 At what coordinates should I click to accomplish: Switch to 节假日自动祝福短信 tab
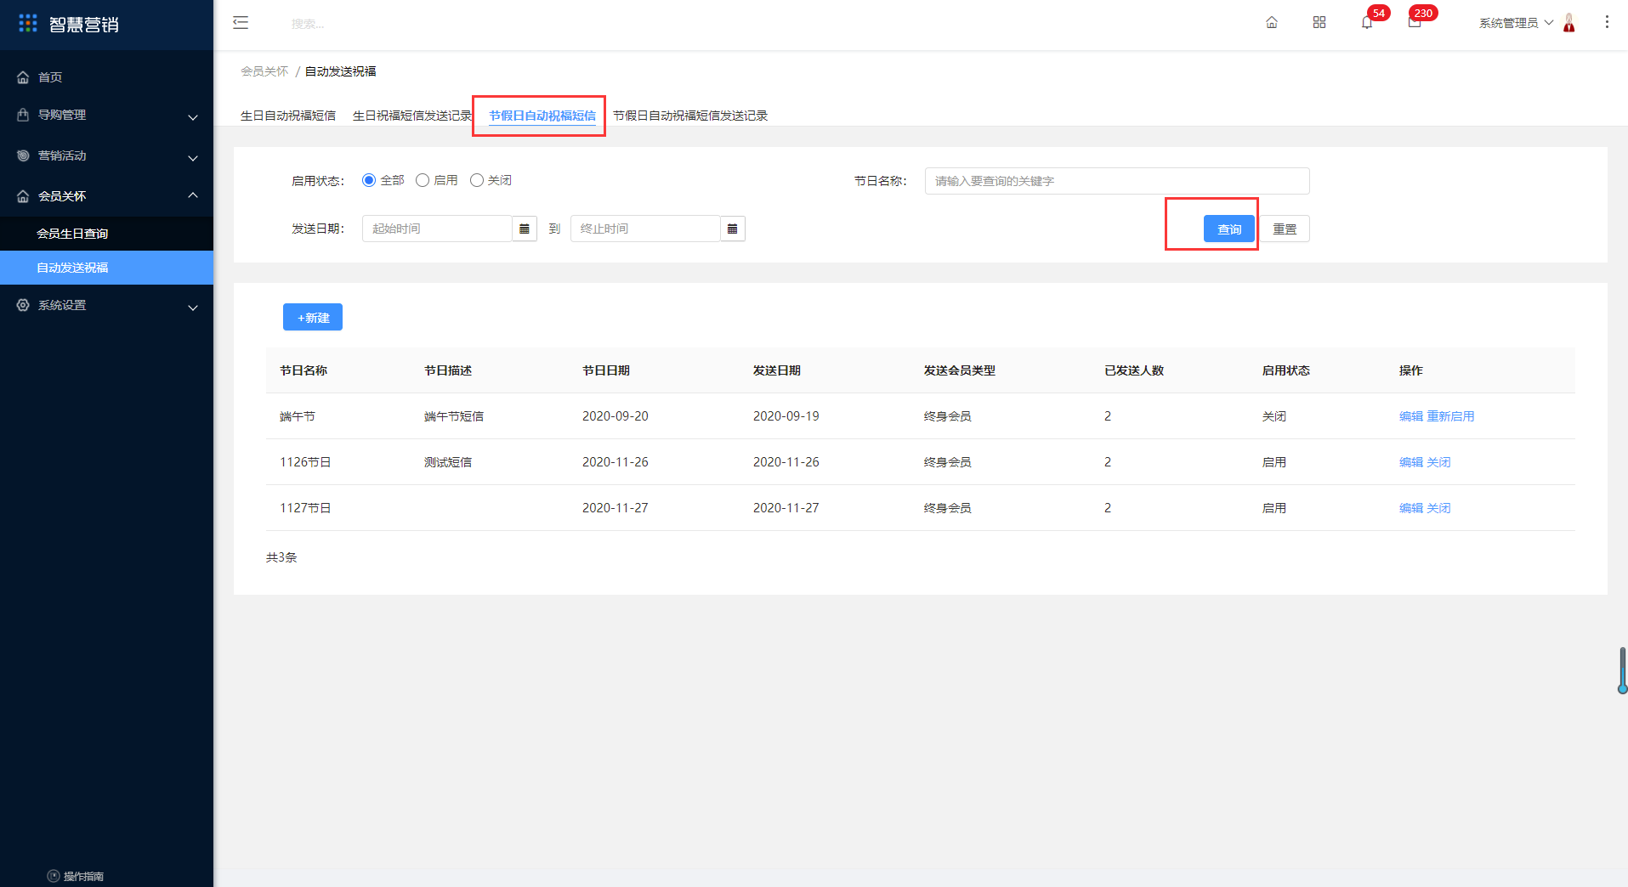point(542,116)
